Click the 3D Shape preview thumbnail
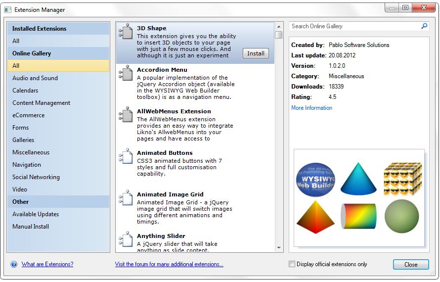 click(x=359, y=198)
